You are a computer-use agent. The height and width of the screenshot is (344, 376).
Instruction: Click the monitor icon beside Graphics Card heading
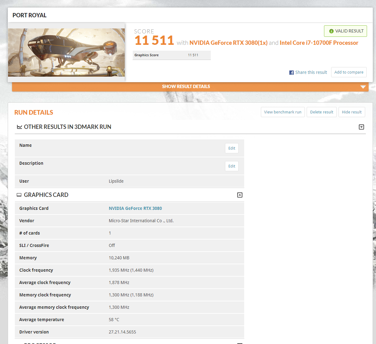(x=19, y=195)
